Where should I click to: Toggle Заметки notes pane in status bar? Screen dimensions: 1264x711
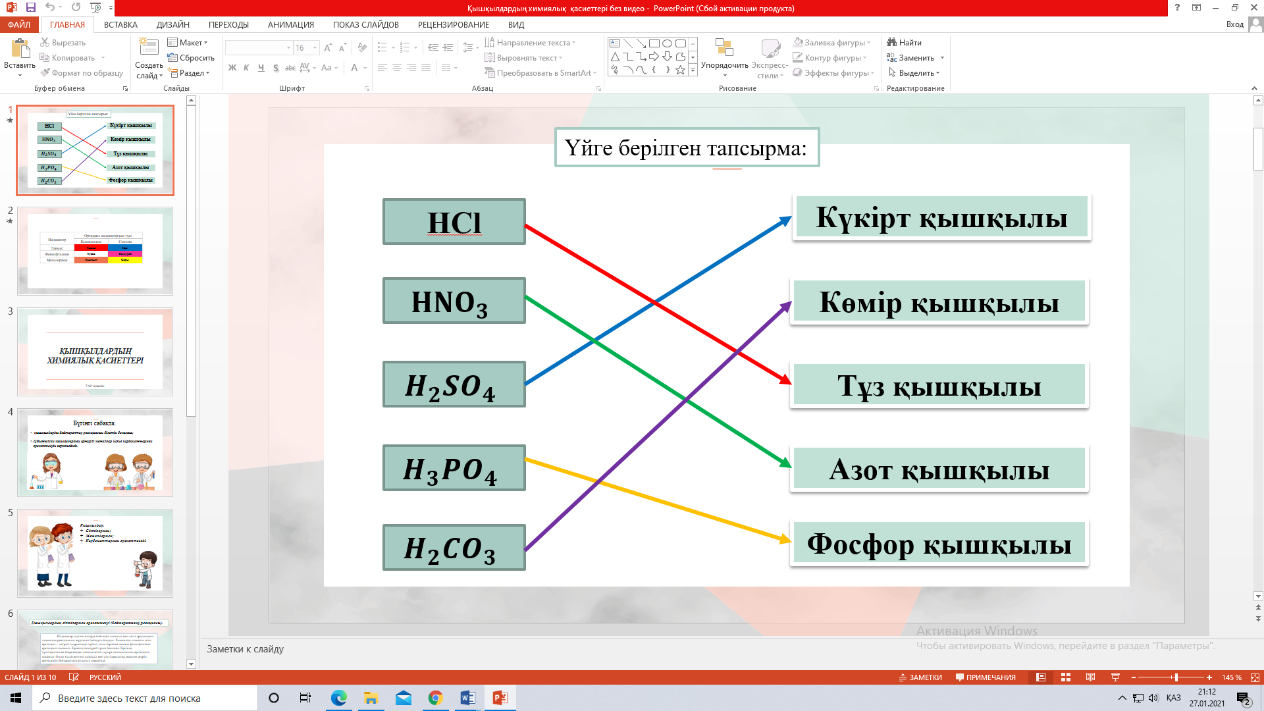pyautogui.click(x=920, y=677)
